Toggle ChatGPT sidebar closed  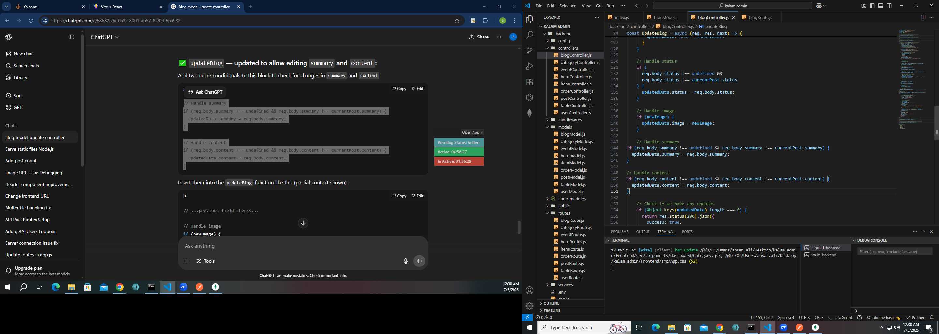(71, 37)
